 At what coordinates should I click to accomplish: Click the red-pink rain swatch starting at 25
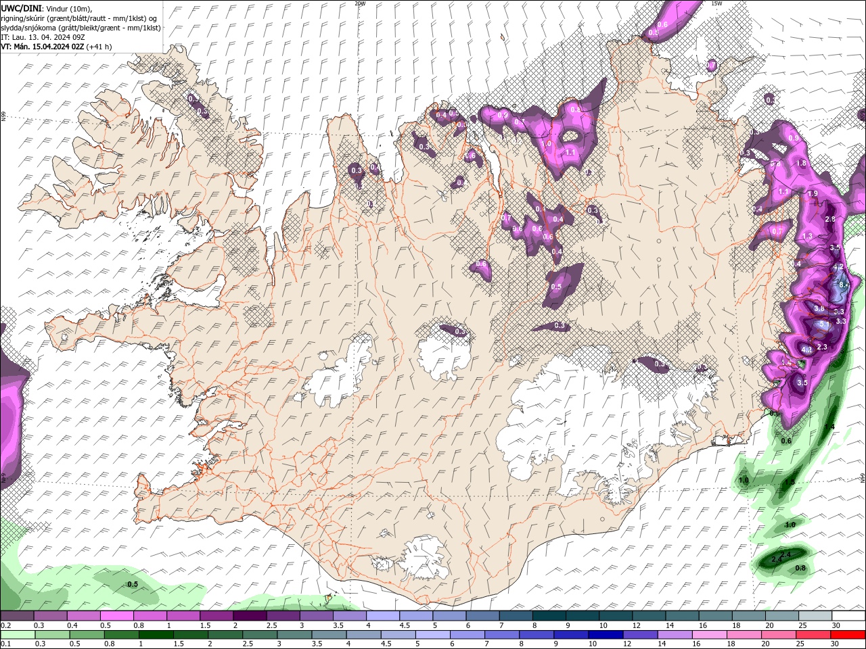pyautogui.click(x=815, y=635)
